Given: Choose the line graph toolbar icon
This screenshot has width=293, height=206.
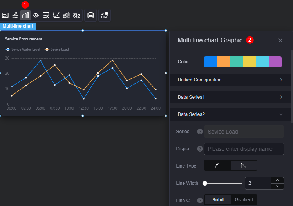Looking at the screenshot, I should [x=56, y=15].
